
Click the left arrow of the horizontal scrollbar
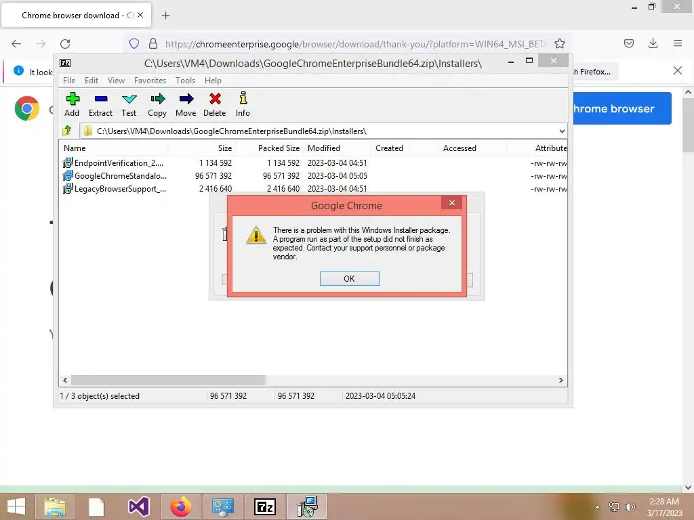[66, 381]
